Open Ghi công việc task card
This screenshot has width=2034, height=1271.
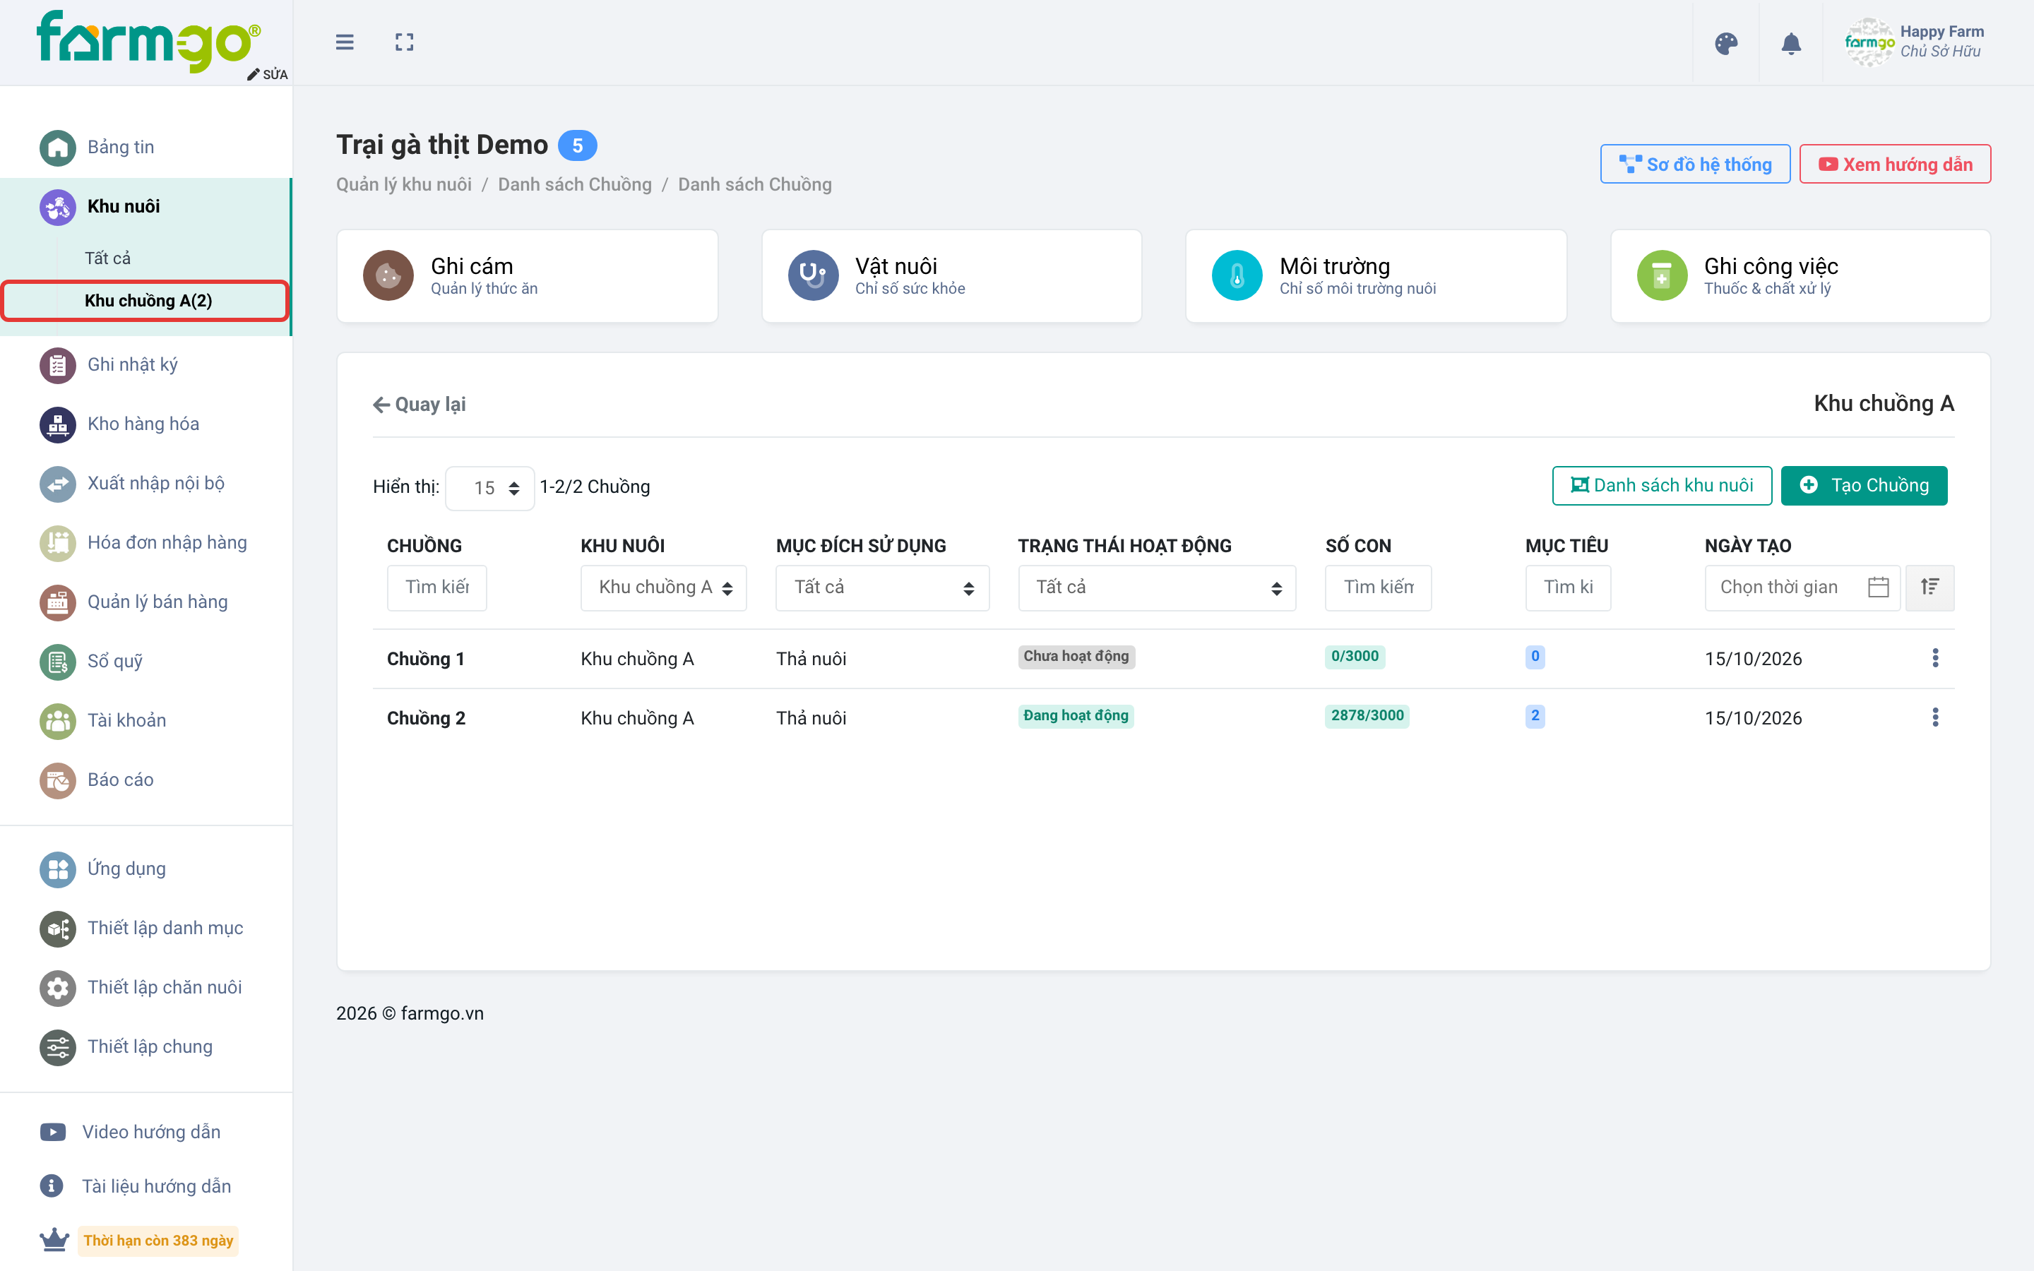[1800, 275]
